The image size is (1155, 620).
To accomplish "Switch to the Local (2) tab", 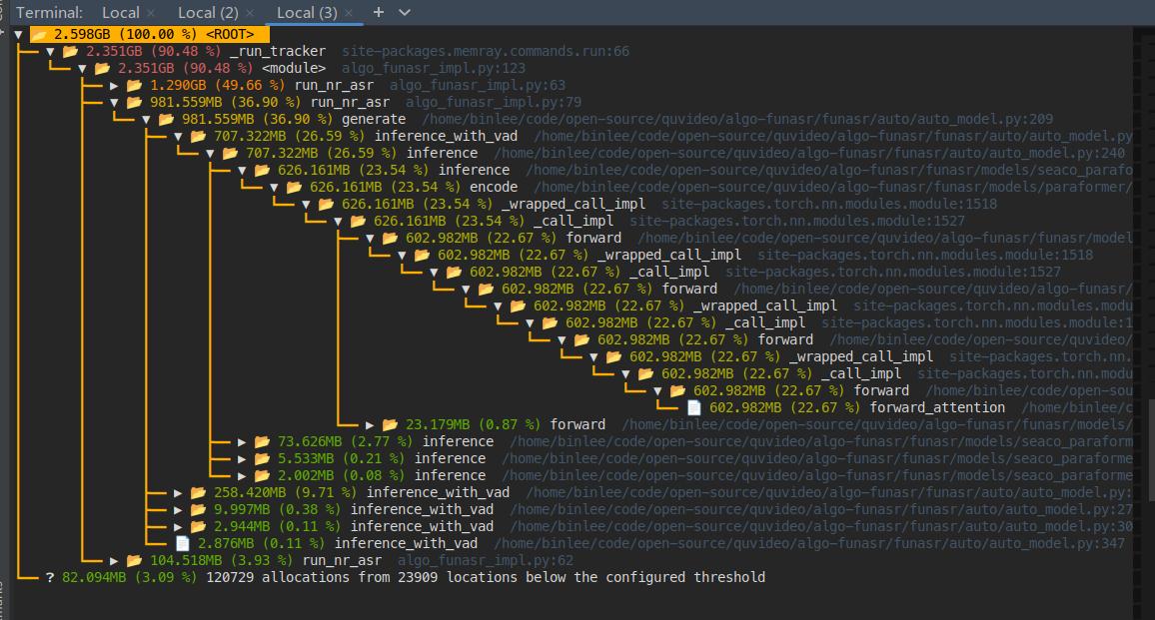I will 208,13.
